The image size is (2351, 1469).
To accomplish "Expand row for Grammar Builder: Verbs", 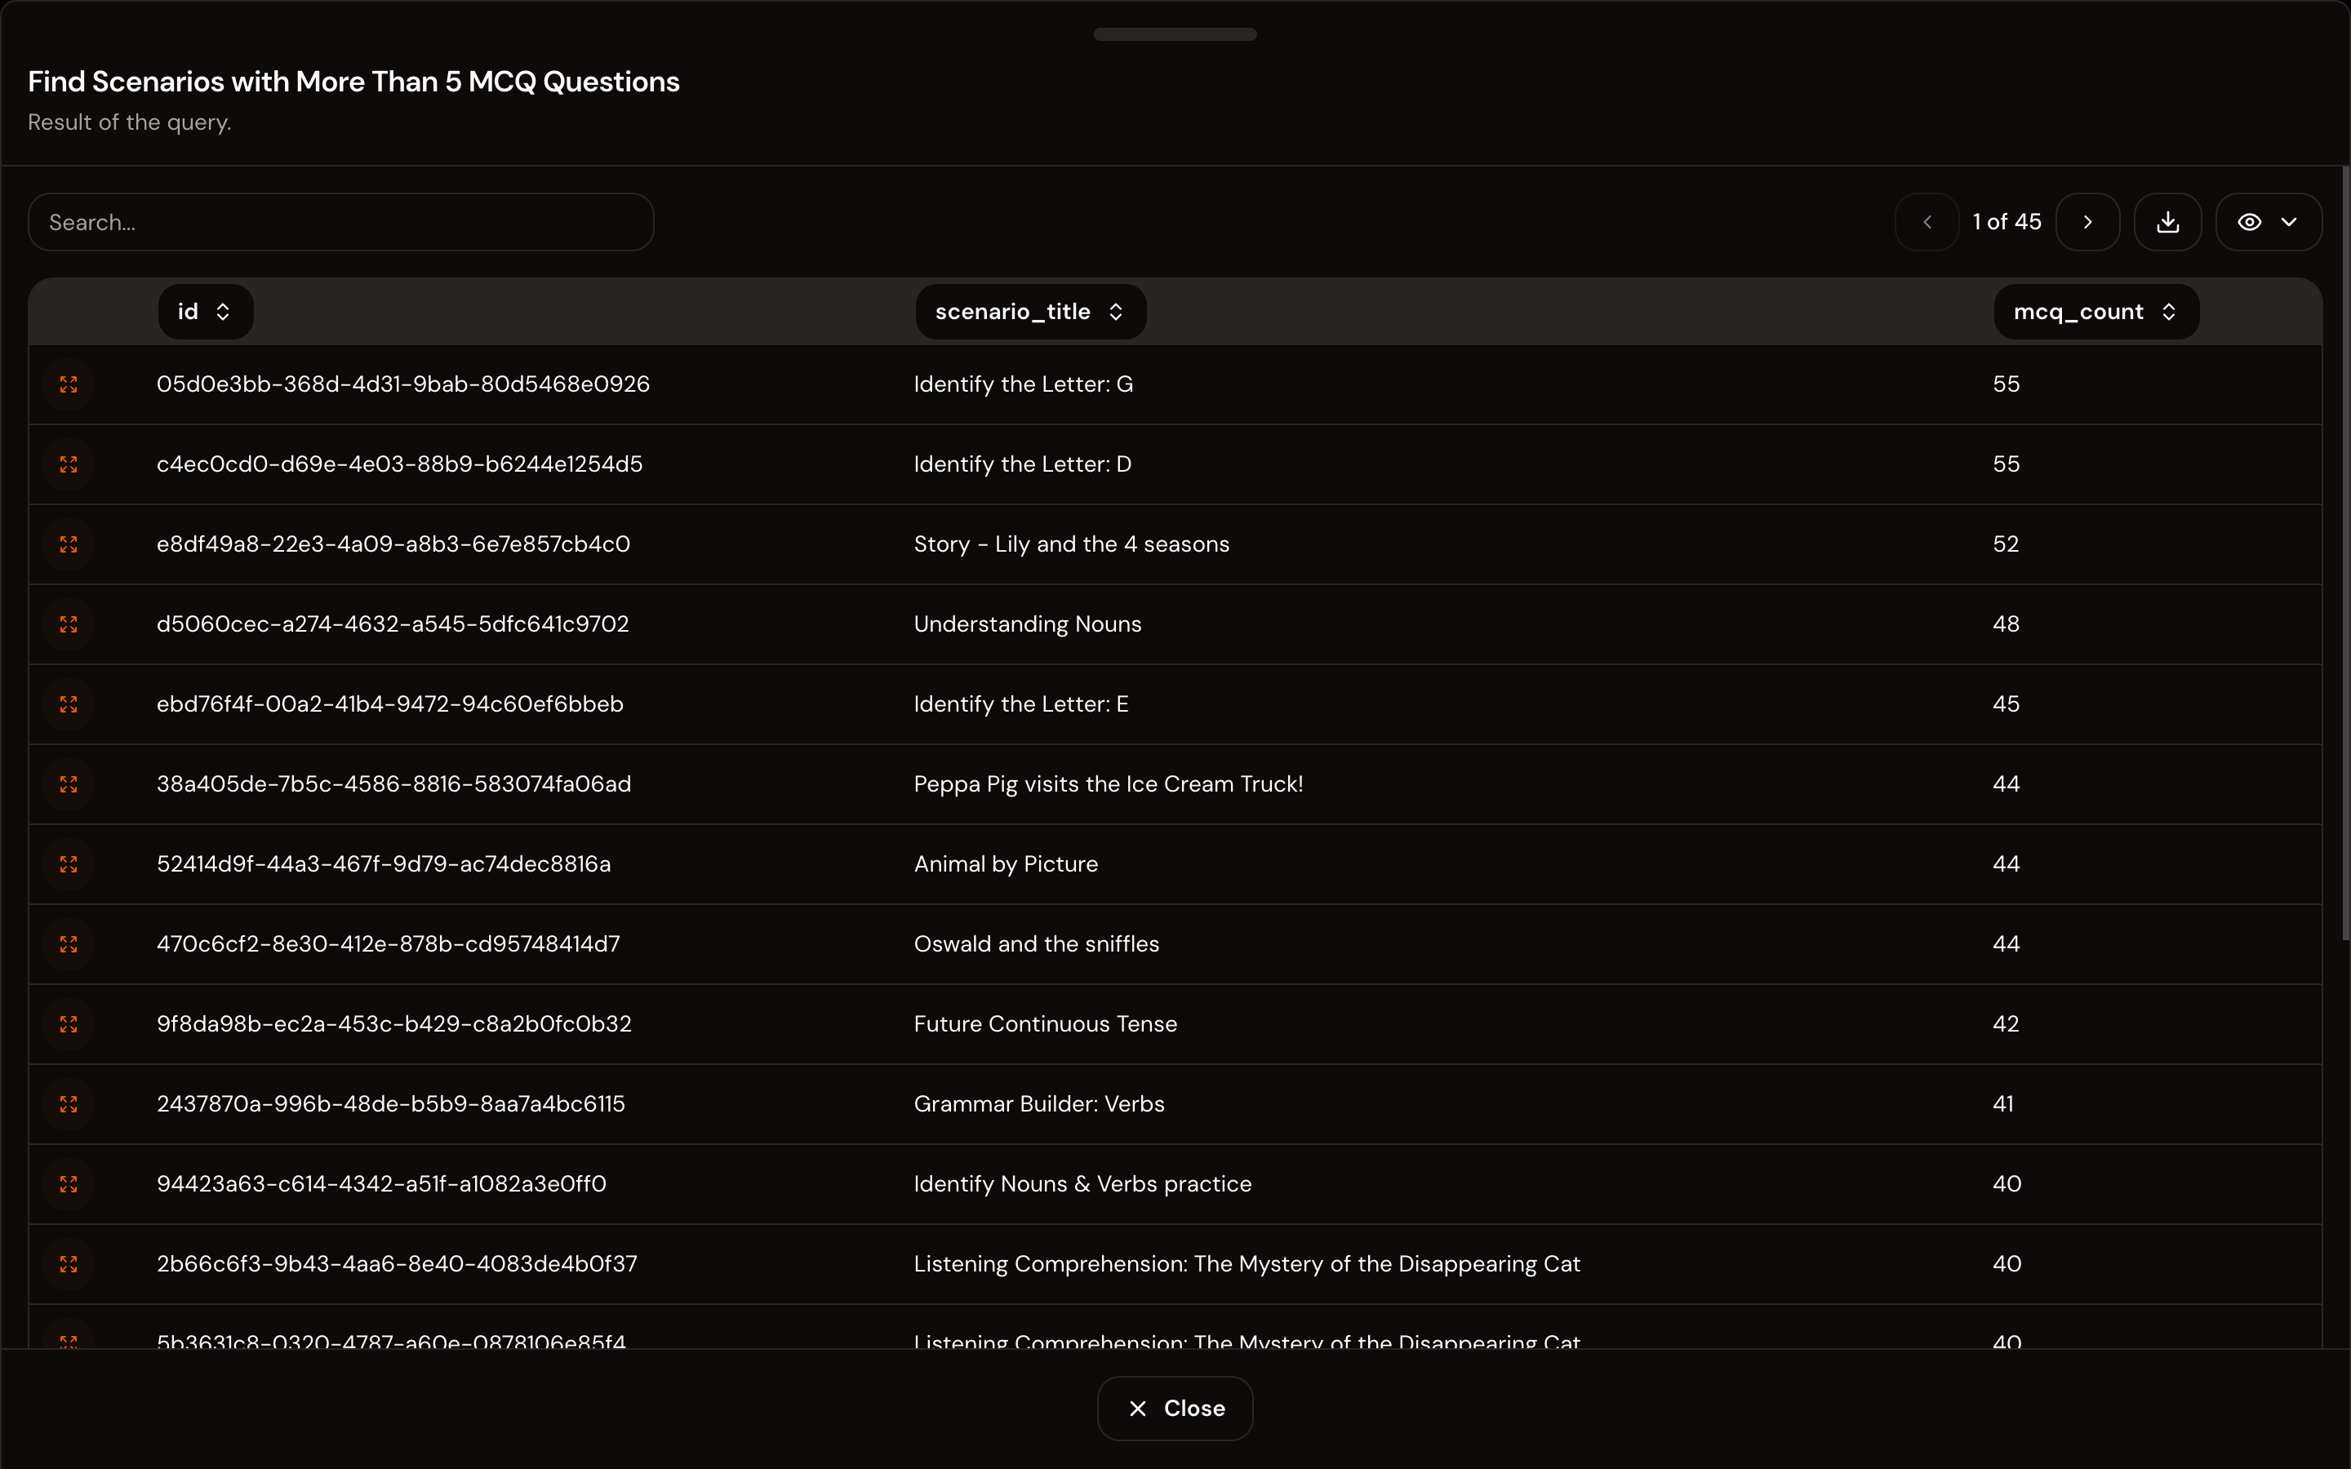I will click(68, 1105).
